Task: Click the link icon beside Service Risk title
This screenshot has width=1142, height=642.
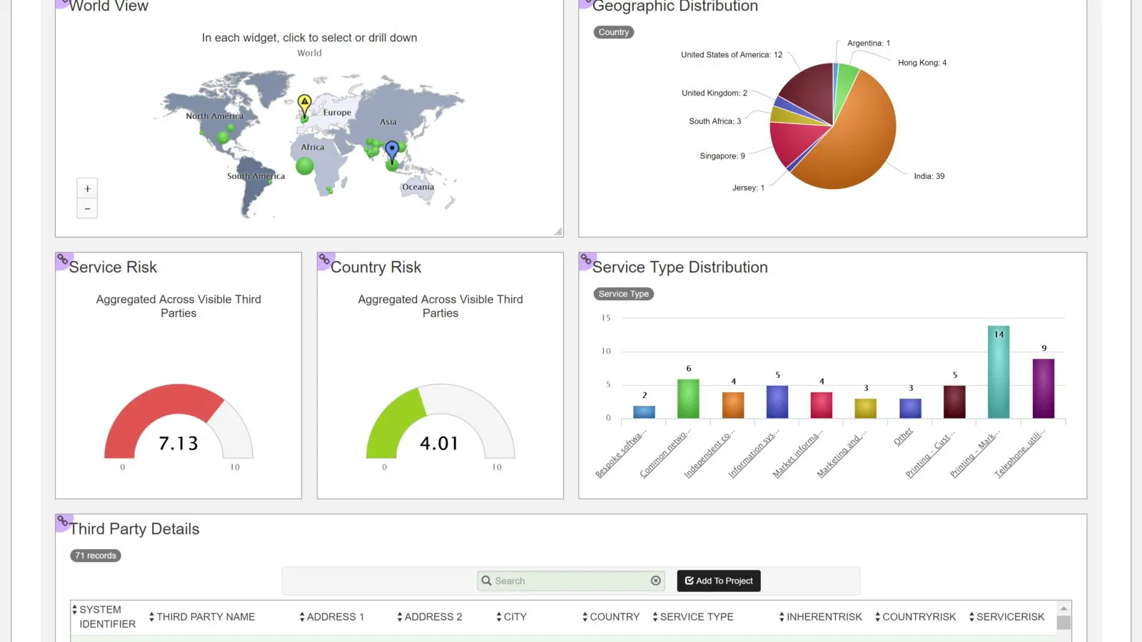Action: [63, 259]
